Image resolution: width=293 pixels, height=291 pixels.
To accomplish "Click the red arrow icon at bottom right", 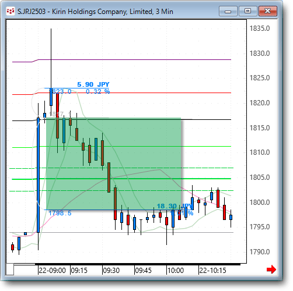I will point(271,269).
